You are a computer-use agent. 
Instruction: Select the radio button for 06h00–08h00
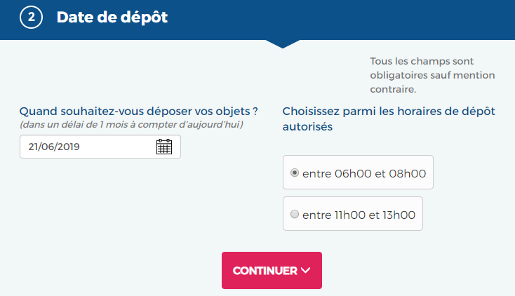295,173
